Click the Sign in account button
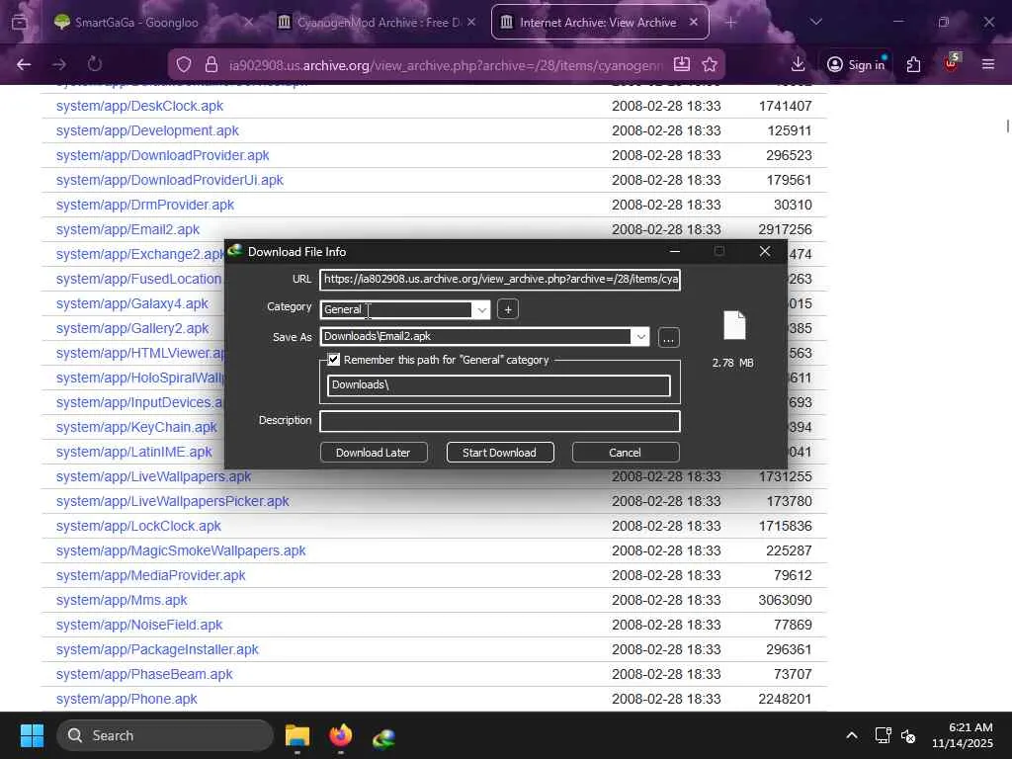 coord(857,64)
